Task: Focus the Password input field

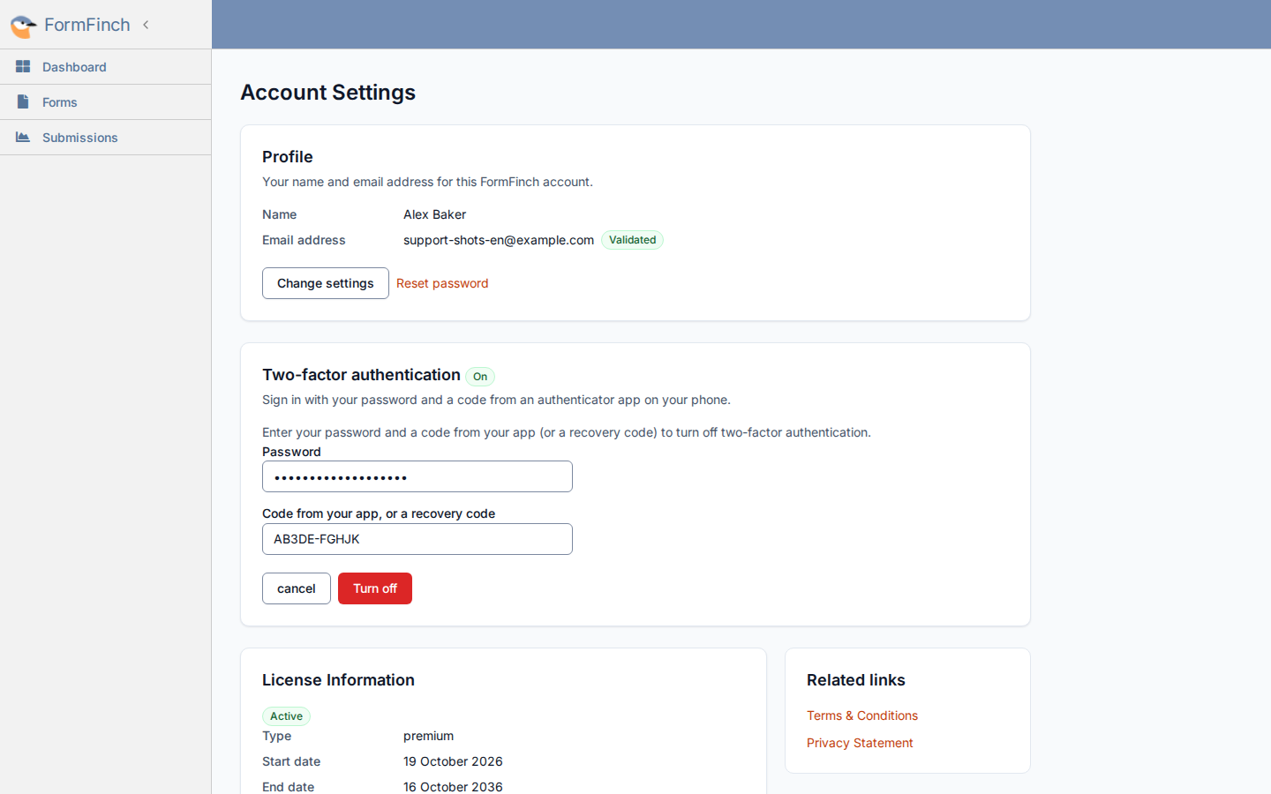Action: point(417,476)
